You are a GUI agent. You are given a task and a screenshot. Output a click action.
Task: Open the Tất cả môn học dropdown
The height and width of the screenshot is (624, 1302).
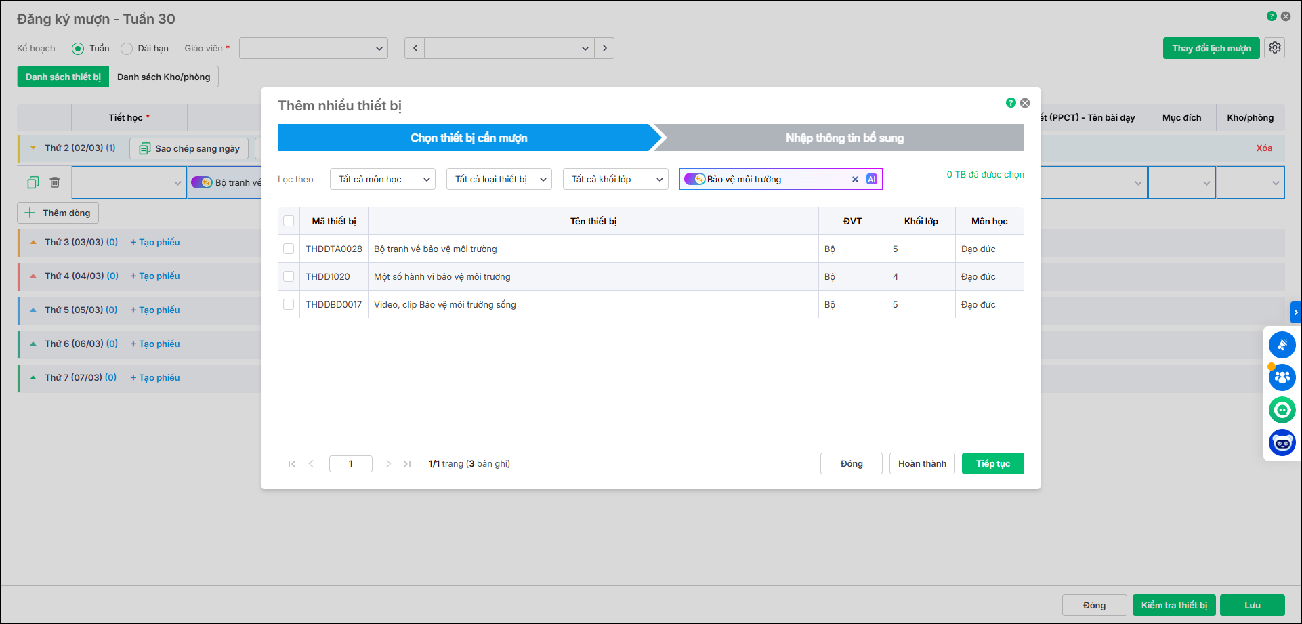coord(383,179)
